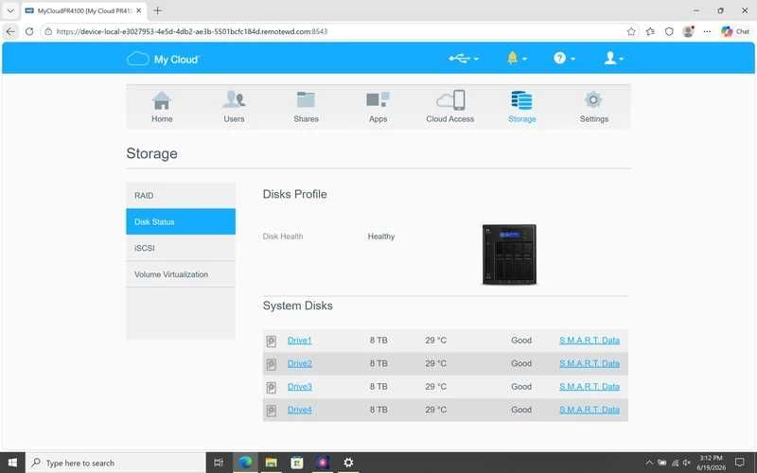
Task: Close the MyCloudPR4100 browser tab
Action: point(138,10)
